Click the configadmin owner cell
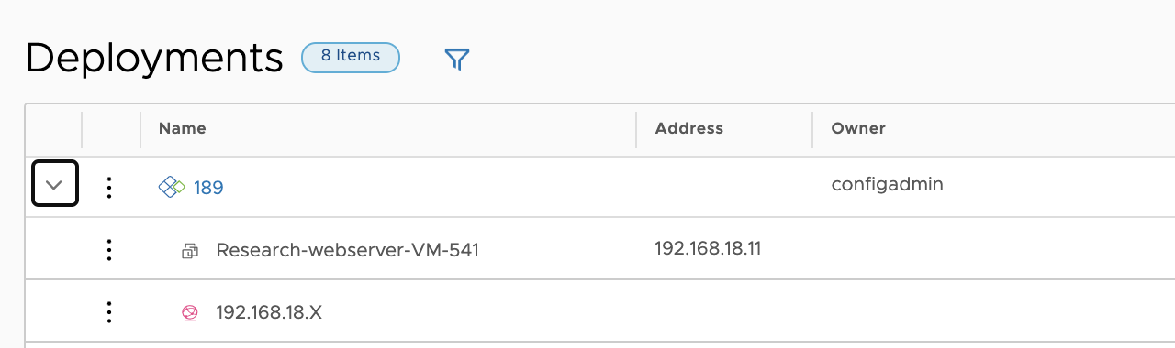The height and width of the screenshot is (348, 1175). pyautogui.click(x=888, y=185)
